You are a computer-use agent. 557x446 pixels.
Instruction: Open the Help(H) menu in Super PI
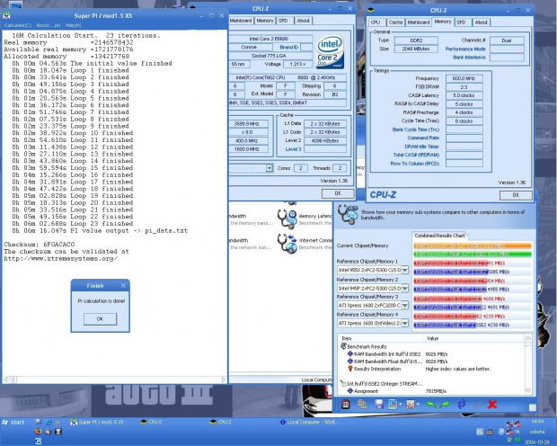73,25
